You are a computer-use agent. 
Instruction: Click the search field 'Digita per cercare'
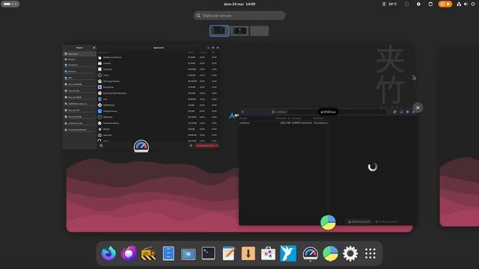pyautogui.click(x=239, y=16)
